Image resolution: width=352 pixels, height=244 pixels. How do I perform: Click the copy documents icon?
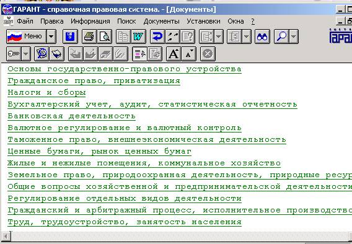point(123,37)
